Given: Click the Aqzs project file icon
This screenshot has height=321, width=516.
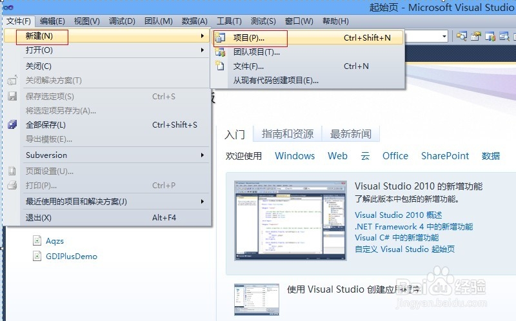Looking at the screenshot, I should tap(37, 241).
